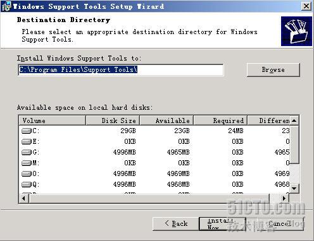This screenshot has width=314, height=241.
Task: Select the 24MB required cell
Action: click(x=235, y=131)
